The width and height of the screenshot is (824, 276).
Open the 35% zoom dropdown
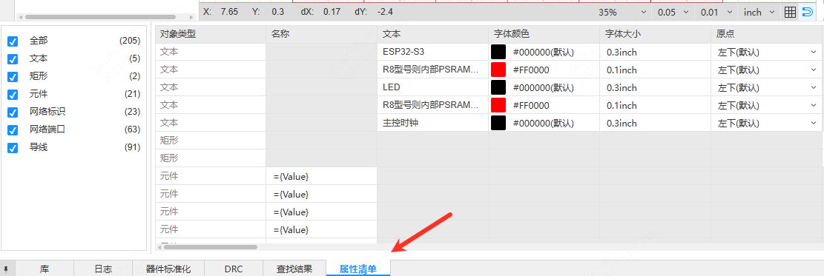(x=622, y=12)
